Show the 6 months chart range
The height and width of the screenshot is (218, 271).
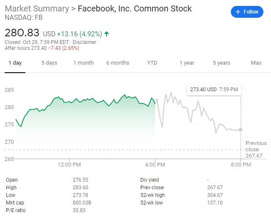tap(118, 63)
